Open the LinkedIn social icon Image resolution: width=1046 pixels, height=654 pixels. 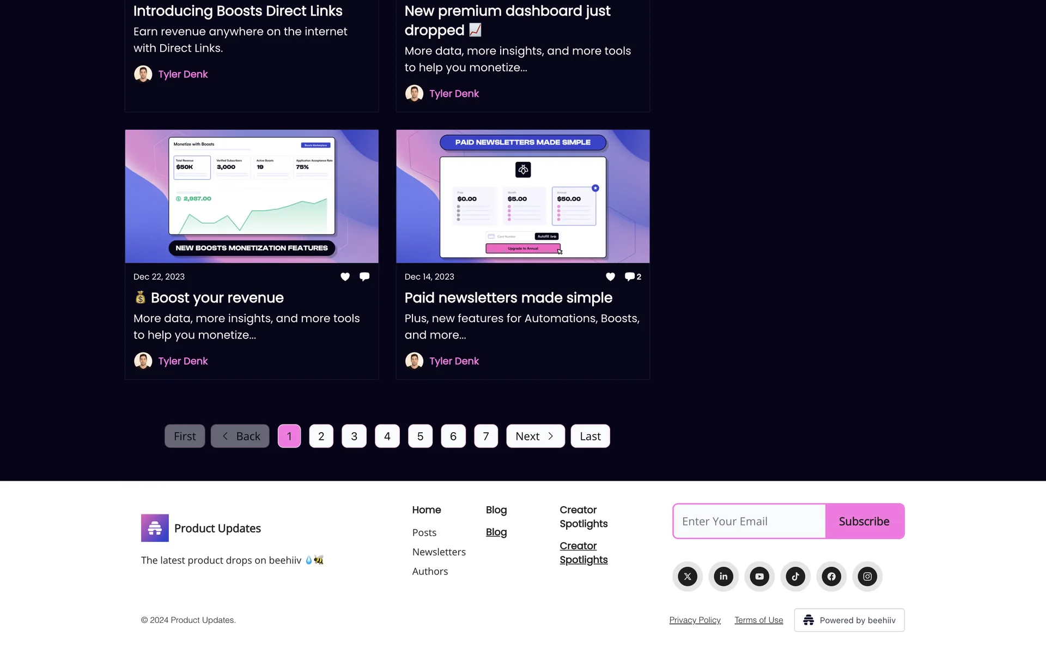[x=723, y=576]
